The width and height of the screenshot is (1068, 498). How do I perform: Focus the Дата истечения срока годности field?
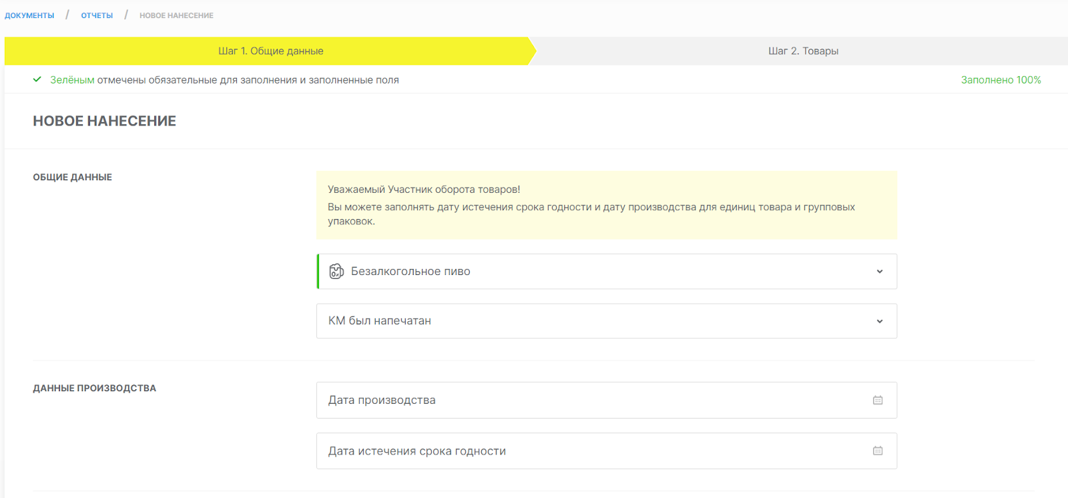[x=607, y=451]
